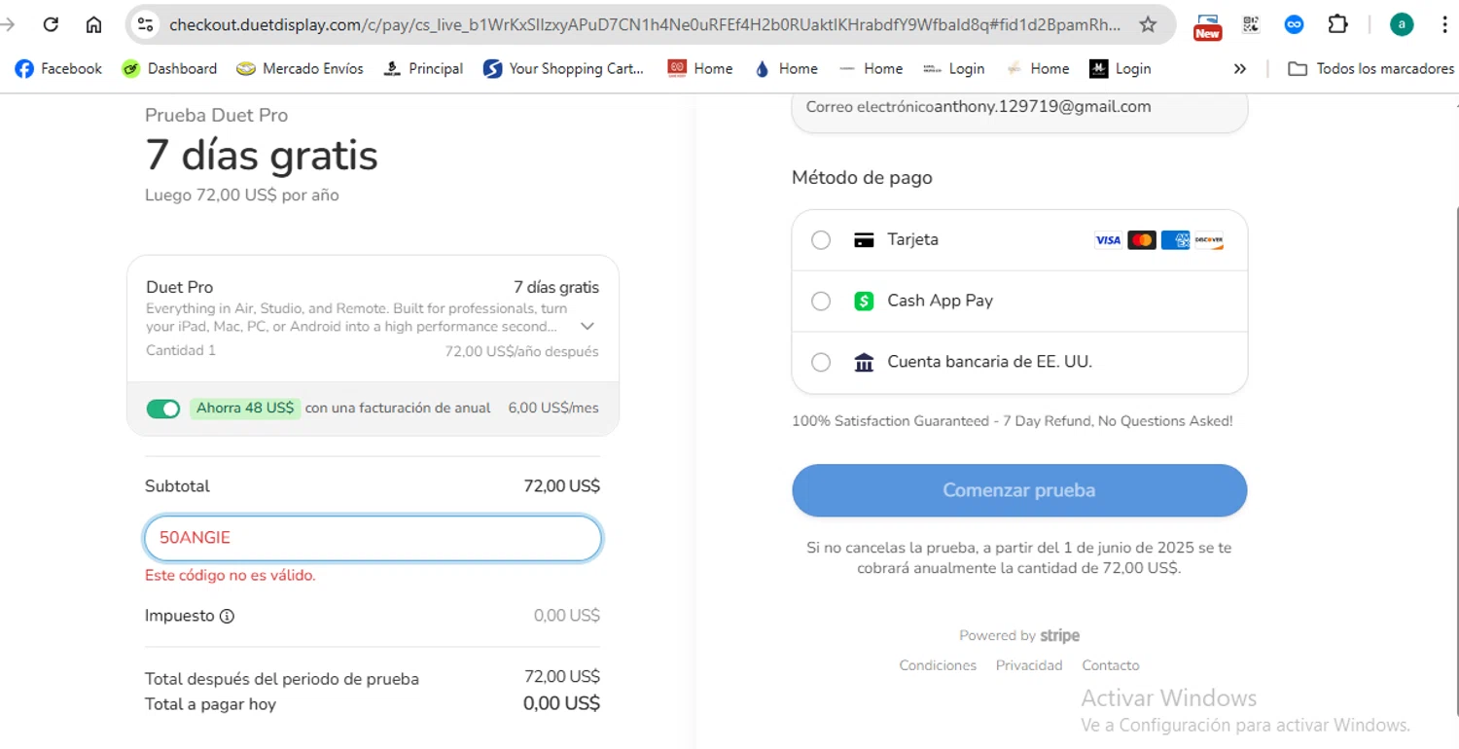The width and height of the screenshot is (1459, 749).
Task: Expand the Duet Pro description chevron
Action: point(587,327)
